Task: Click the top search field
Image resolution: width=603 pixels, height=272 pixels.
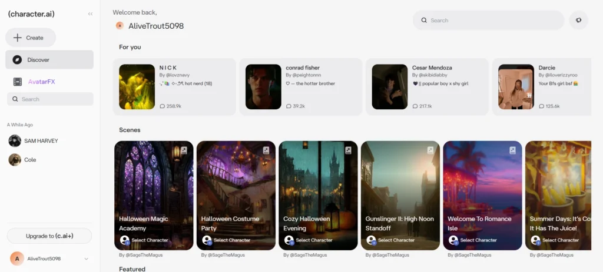Action: tap(489, 20)
